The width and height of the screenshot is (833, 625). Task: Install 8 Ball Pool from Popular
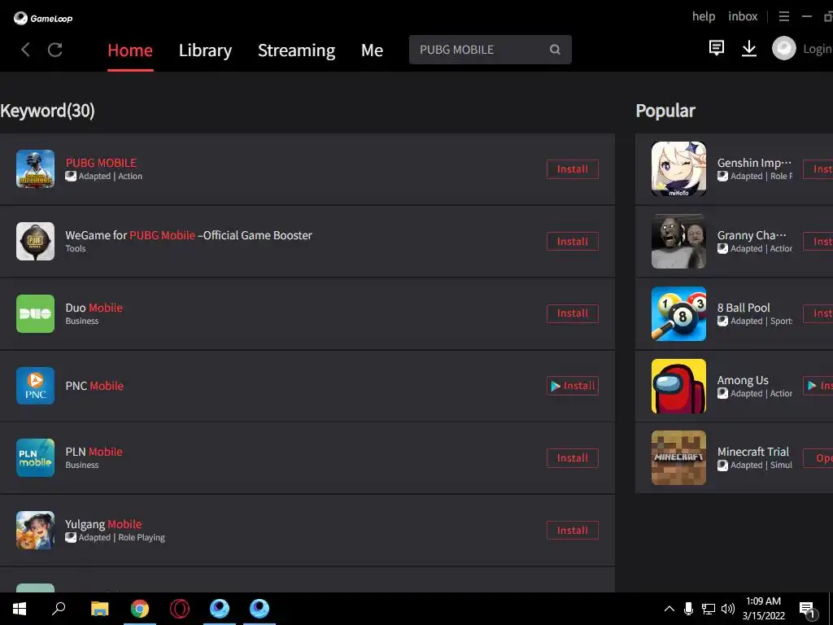coord(818,313)
